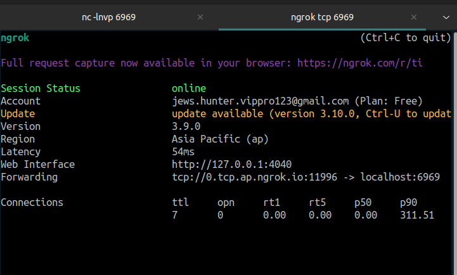
Task: Click the '(Plan: Free)' text
Action: [x=389, y=101]
